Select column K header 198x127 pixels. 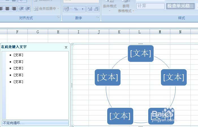pyautogui.click(x=119, y=32)
